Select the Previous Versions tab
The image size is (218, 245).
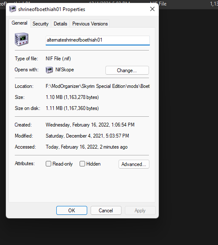[90, 24]
